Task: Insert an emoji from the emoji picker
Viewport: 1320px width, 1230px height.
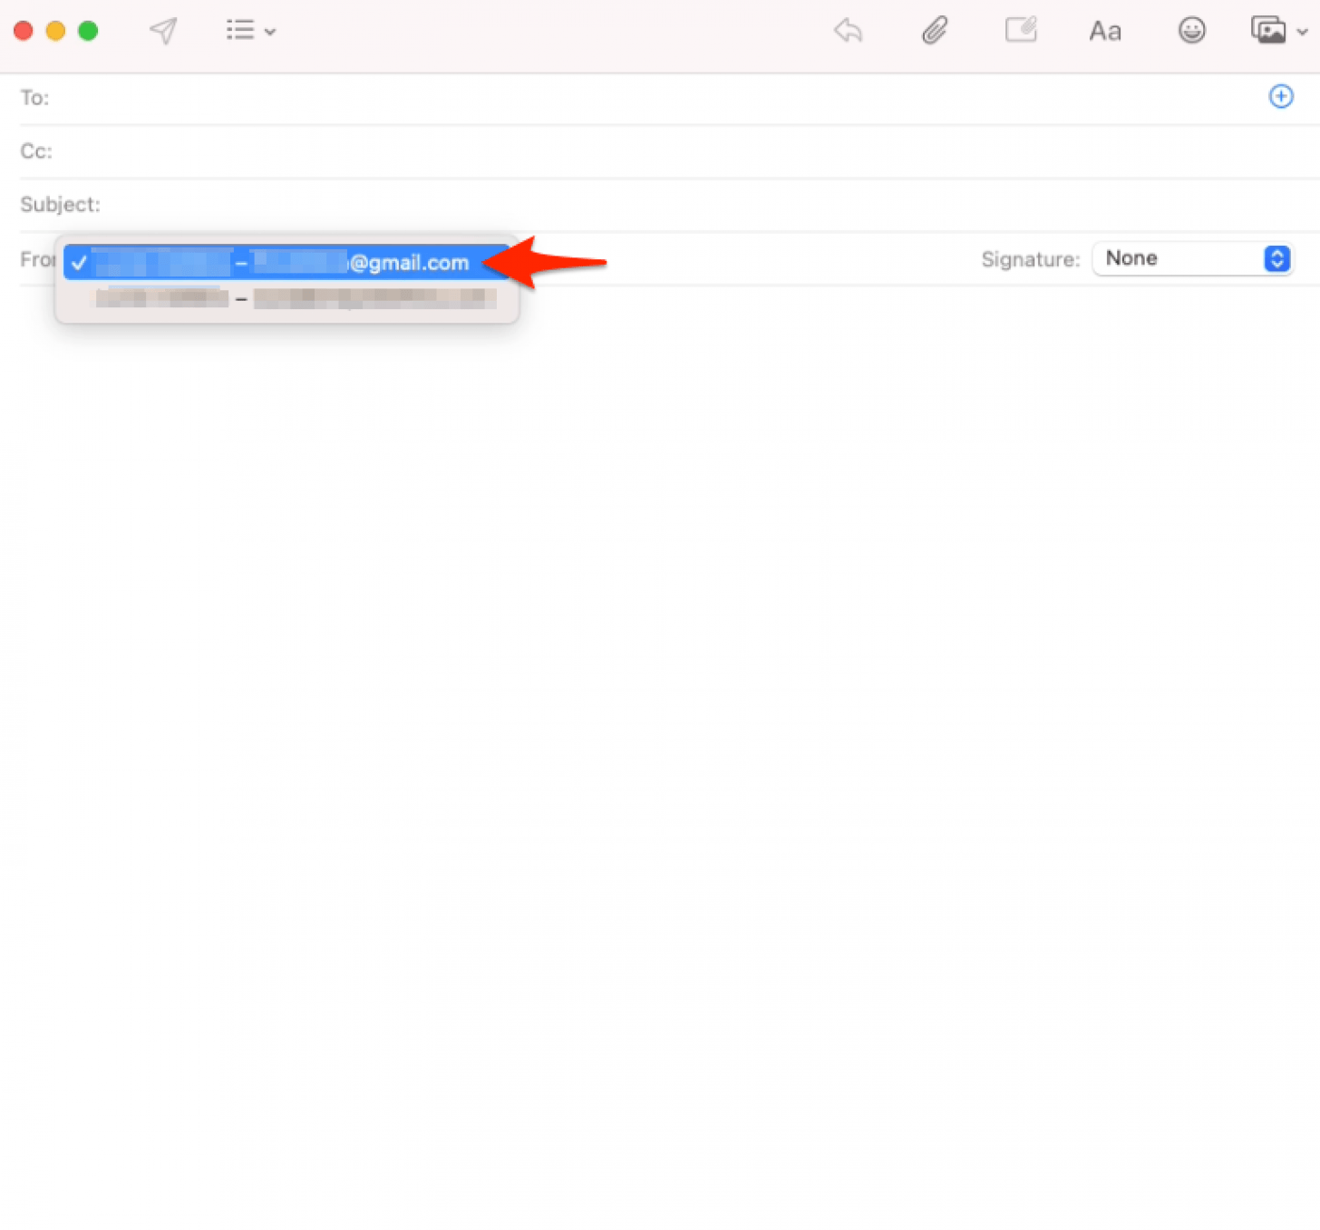Action: click(x=1191, y=30)
